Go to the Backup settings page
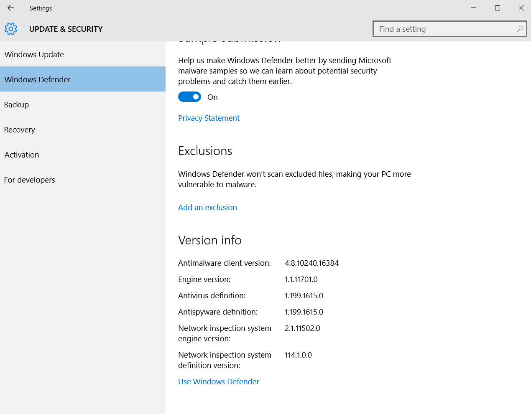This screenshot has width=531, height=414. pyautogui.click(x=17, y=104)
